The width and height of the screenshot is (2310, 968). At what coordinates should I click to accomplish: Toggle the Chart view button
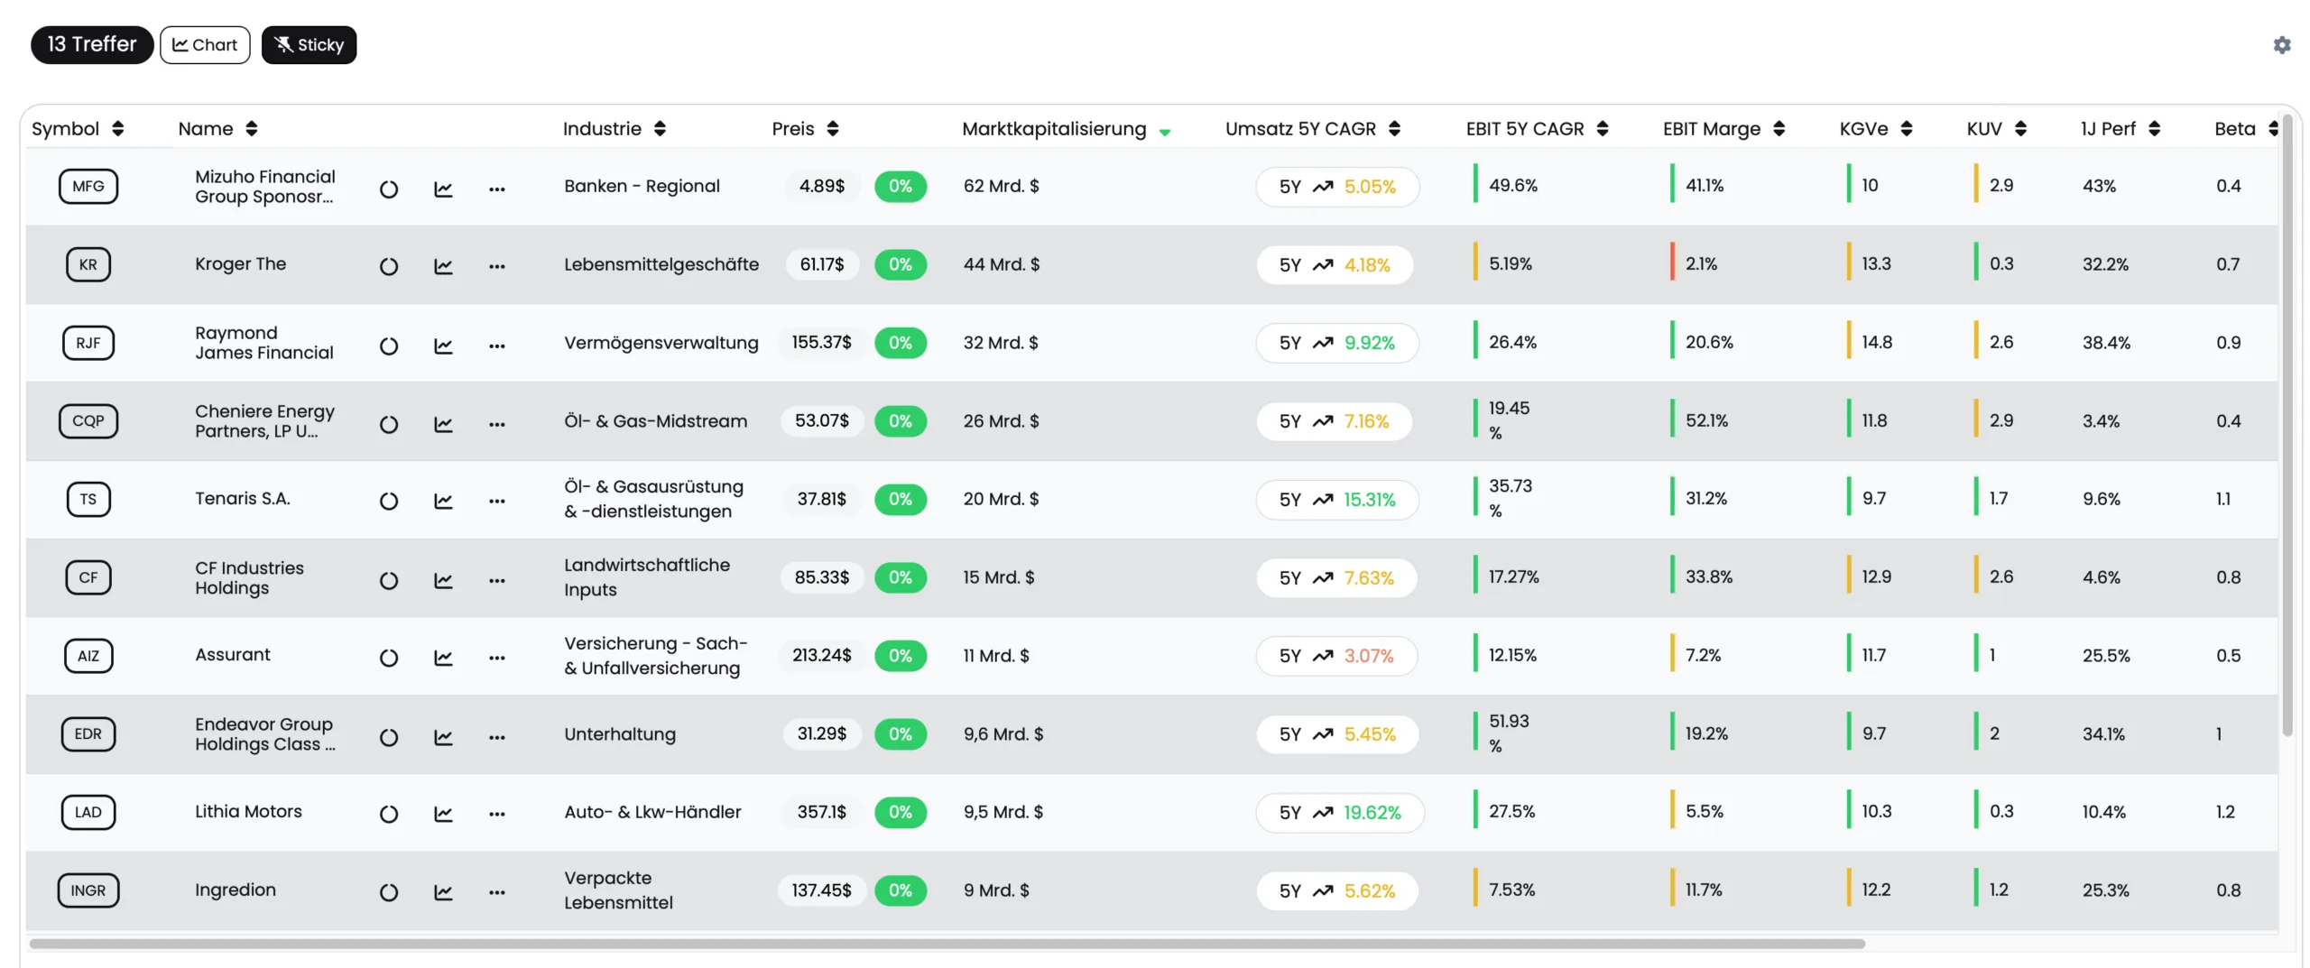[205, 45]
